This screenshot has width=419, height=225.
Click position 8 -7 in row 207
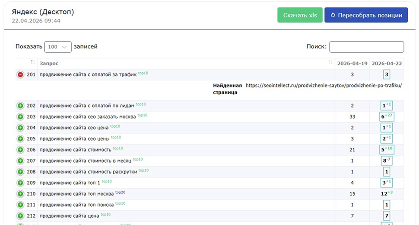coord(387,161)
